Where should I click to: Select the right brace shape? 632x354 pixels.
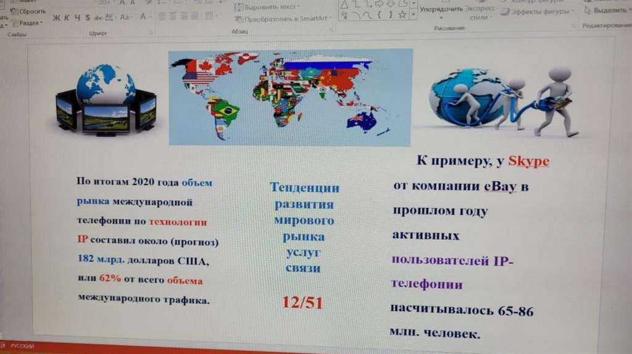(x=391, y=15)
